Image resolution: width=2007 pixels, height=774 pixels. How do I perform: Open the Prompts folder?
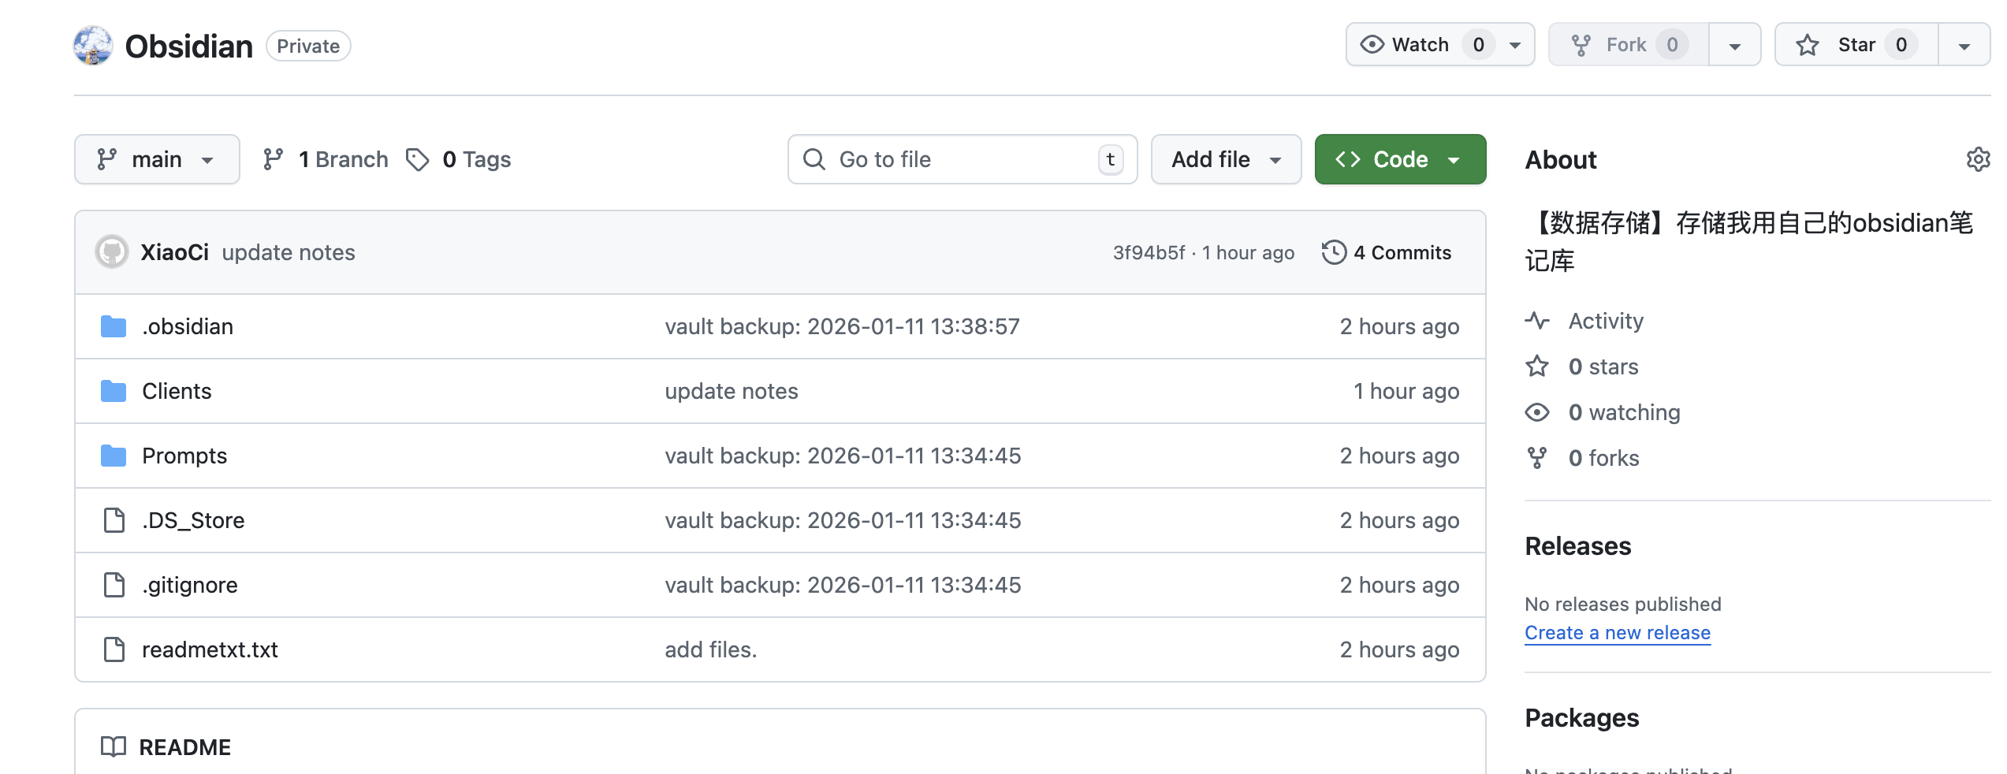point(184,456)
